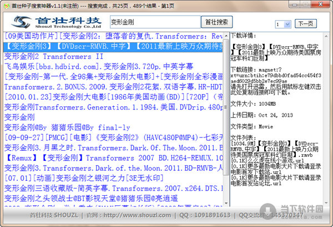Click results list scrollbar up arrow
The width and height of the screenshot is (333, 227).
pyautogui.click(x=226, y=36)
